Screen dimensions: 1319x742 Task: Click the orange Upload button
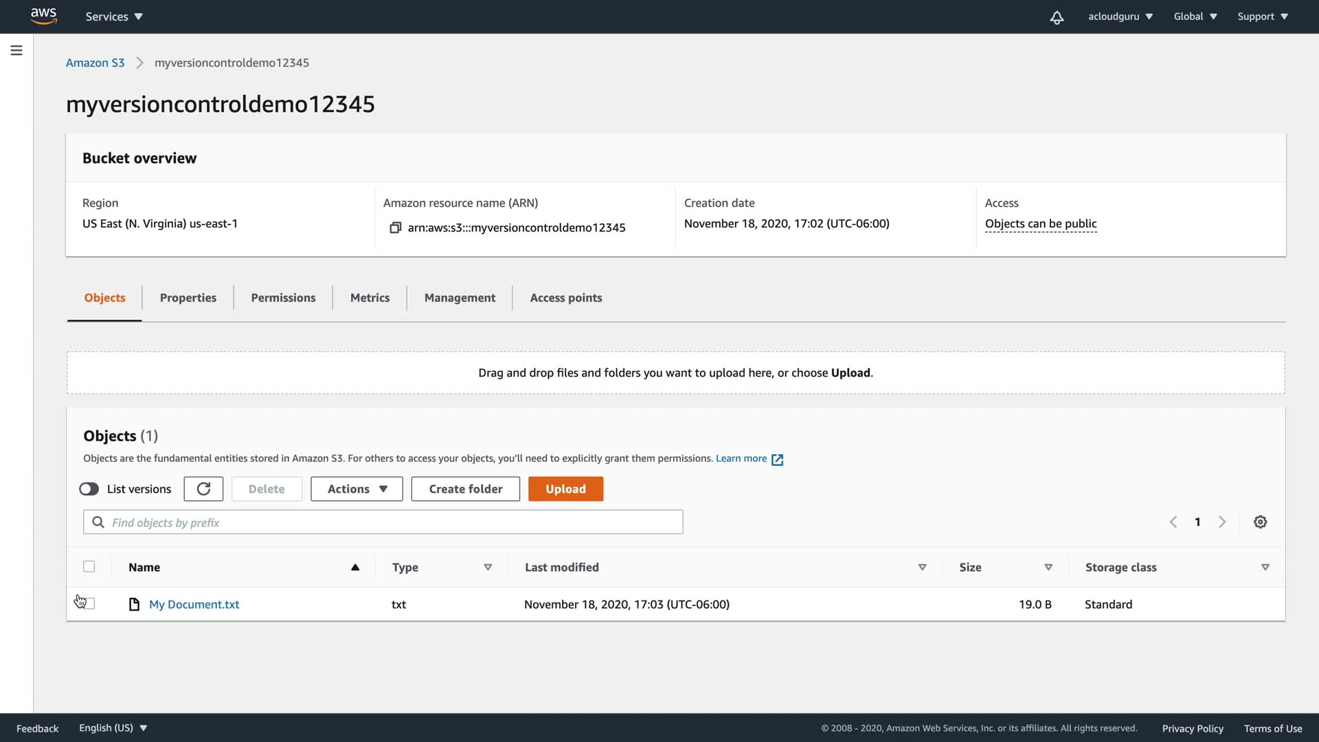pos(565,488)
